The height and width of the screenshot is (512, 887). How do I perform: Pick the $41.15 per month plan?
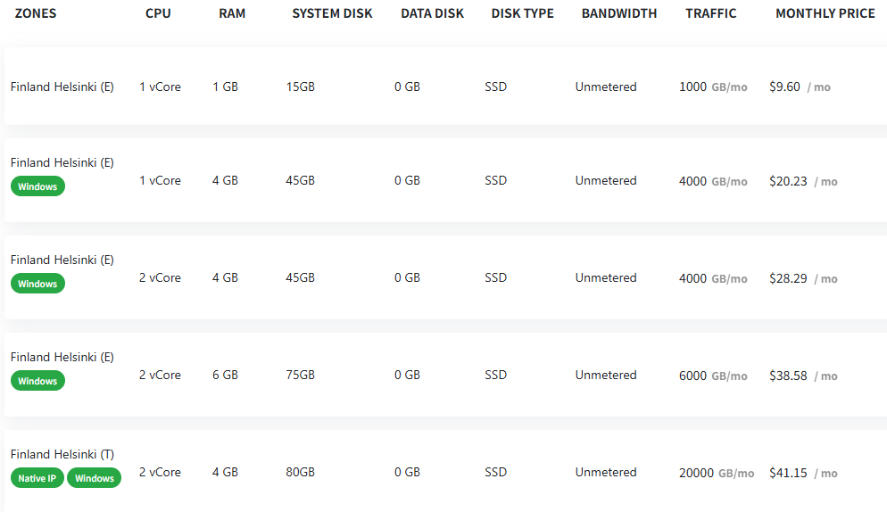coord(788,473)
